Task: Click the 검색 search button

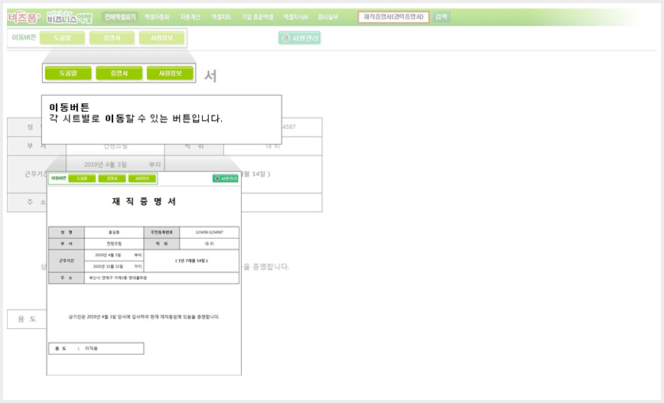Action: pyautogui.click(x=441, y=17)
